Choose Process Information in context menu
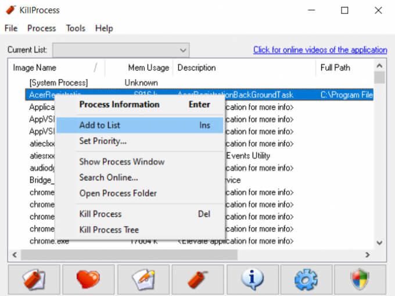Image resolution: width=395 pixels, height=296 pixels. click(140, 104)
